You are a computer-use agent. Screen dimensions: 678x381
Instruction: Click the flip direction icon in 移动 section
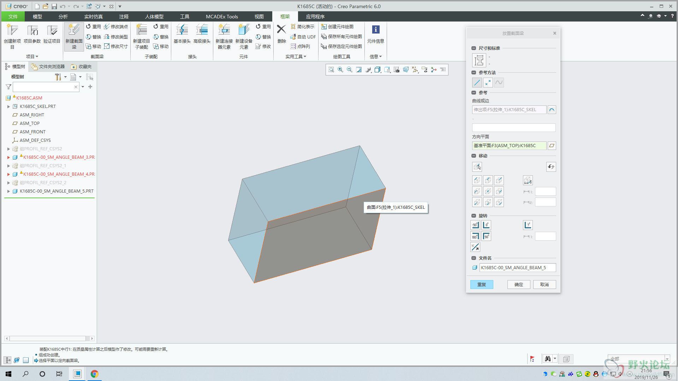[551, 167]
